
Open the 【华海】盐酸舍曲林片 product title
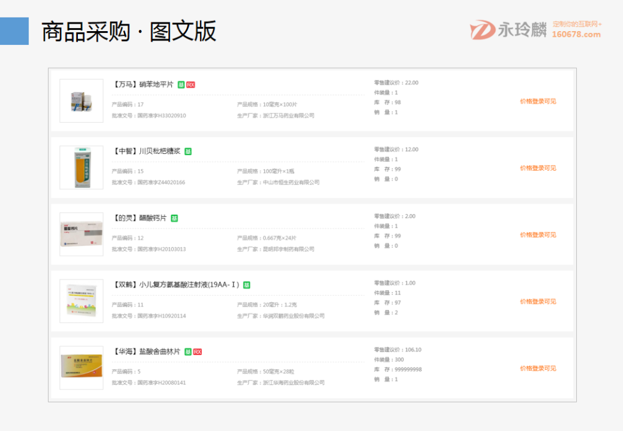[x=146, y=352]
